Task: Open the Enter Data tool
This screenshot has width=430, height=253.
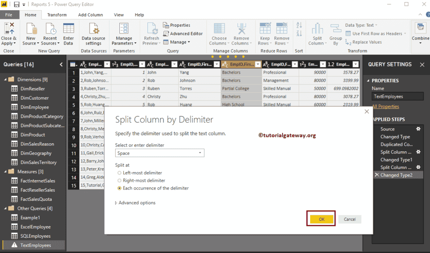Action: pyautogui.click(x=68, y=29)
